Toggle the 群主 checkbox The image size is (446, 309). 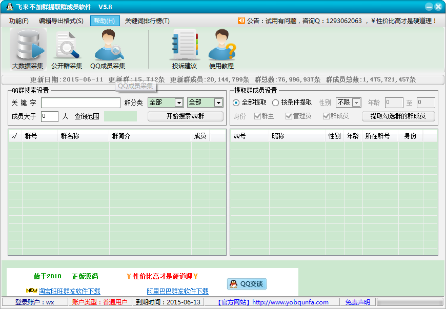click(x=257, y=116)
